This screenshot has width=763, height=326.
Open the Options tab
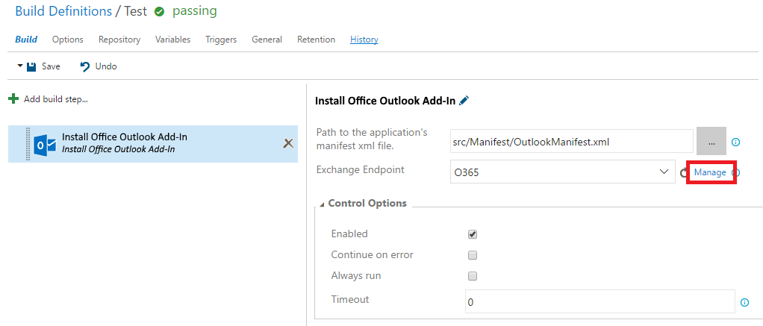68,40
